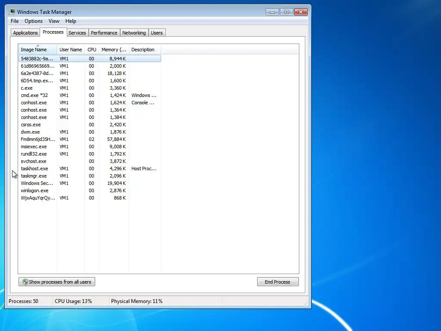The width and height of the screenshot is (441, 331).
Task: Select the rundll32.exe process
Action: tap(90, 154)
